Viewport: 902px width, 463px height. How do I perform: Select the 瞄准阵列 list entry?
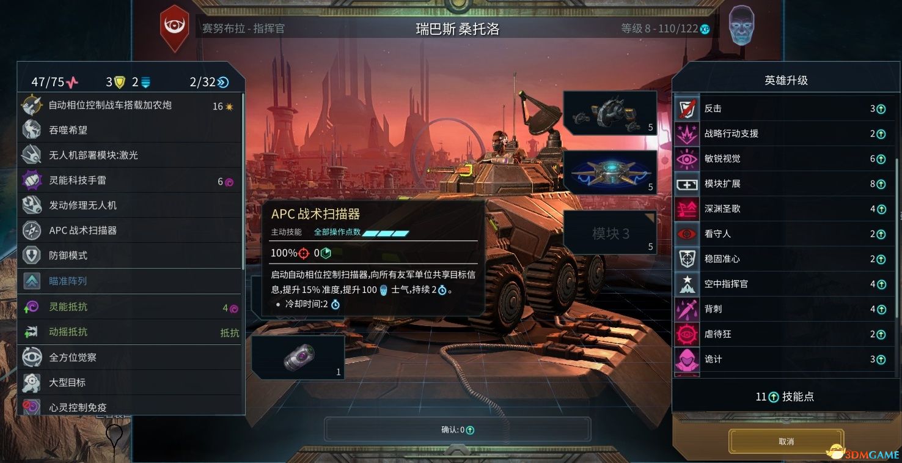coord(131,281)
